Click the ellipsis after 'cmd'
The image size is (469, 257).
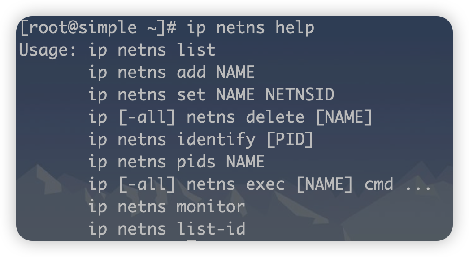click(x=418, y=185)
